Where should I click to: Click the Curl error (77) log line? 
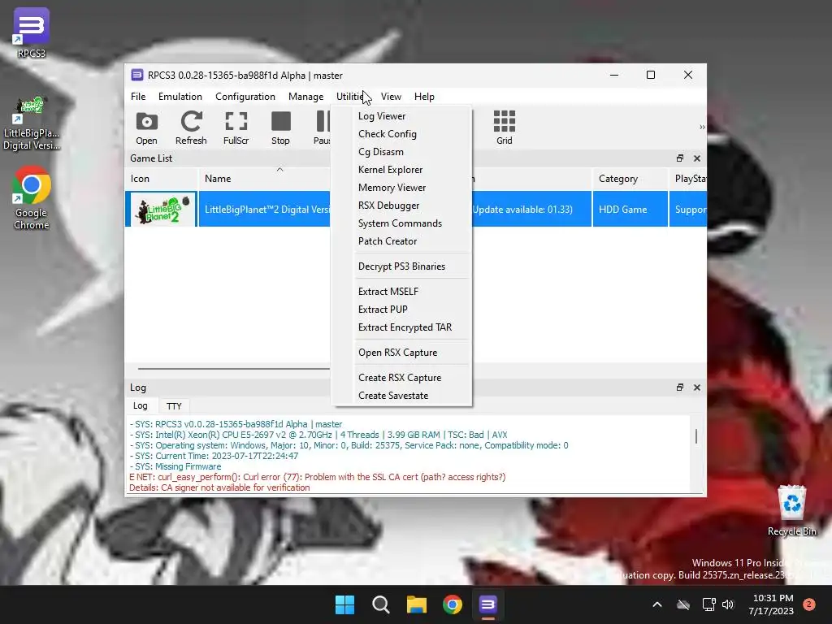318,478
